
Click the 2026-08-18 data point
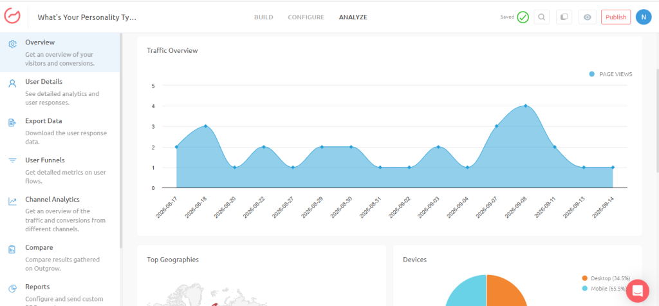coord(205,126)
